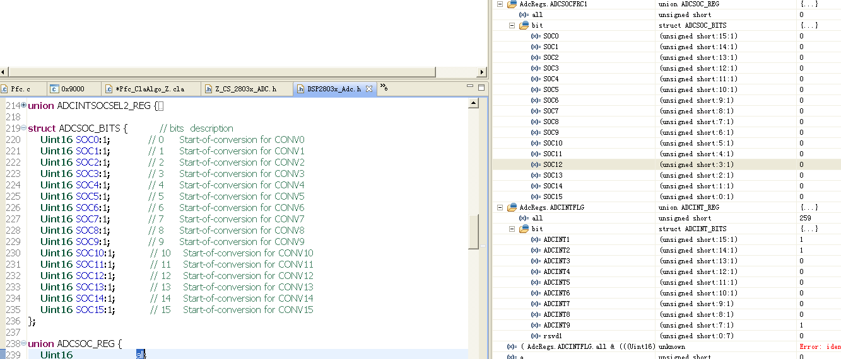Select SOC7 row in expressions view
The height and width of the screenshot is (359, 841).
pyautogui.click(x=666, y=111)
